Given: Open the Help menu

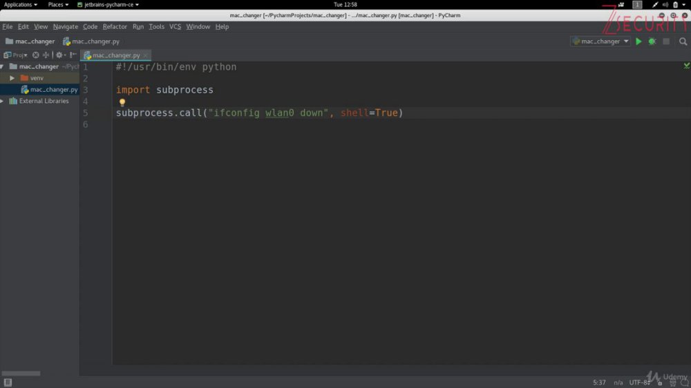Looking at the screenshot, I should coord(222,26).
